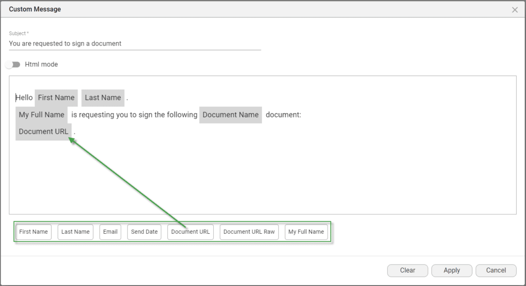Image resolution: width=526 pixels, height=286 pixels.
Task: Click the Subject input field
Action: click(135, 44)
